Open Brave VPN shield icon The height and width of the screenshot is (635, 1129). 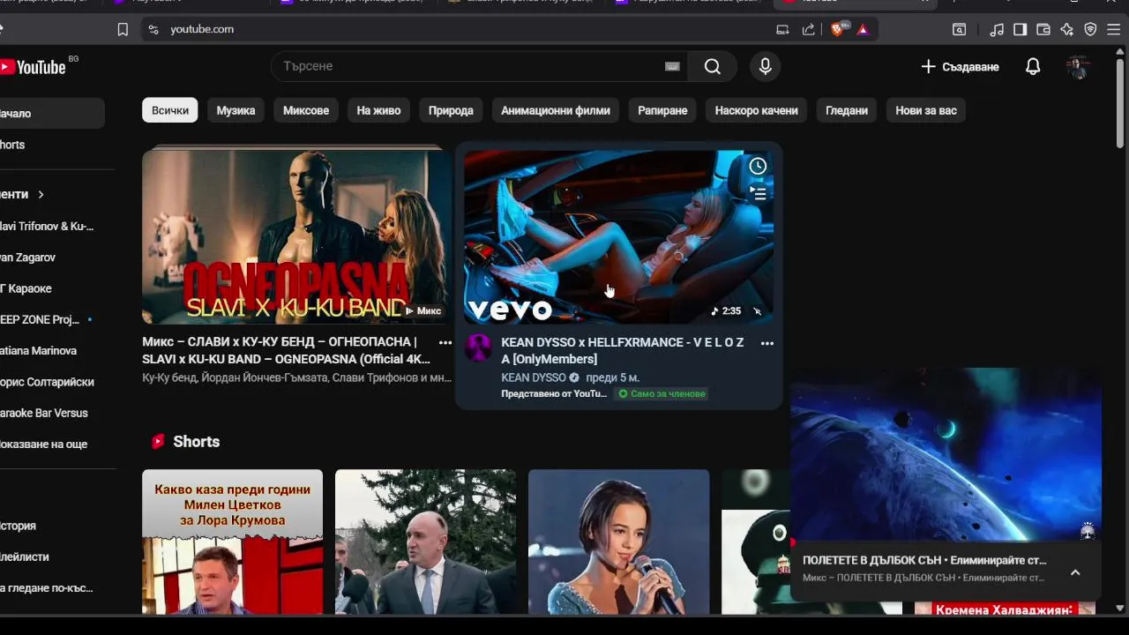tap(1091, 29)
